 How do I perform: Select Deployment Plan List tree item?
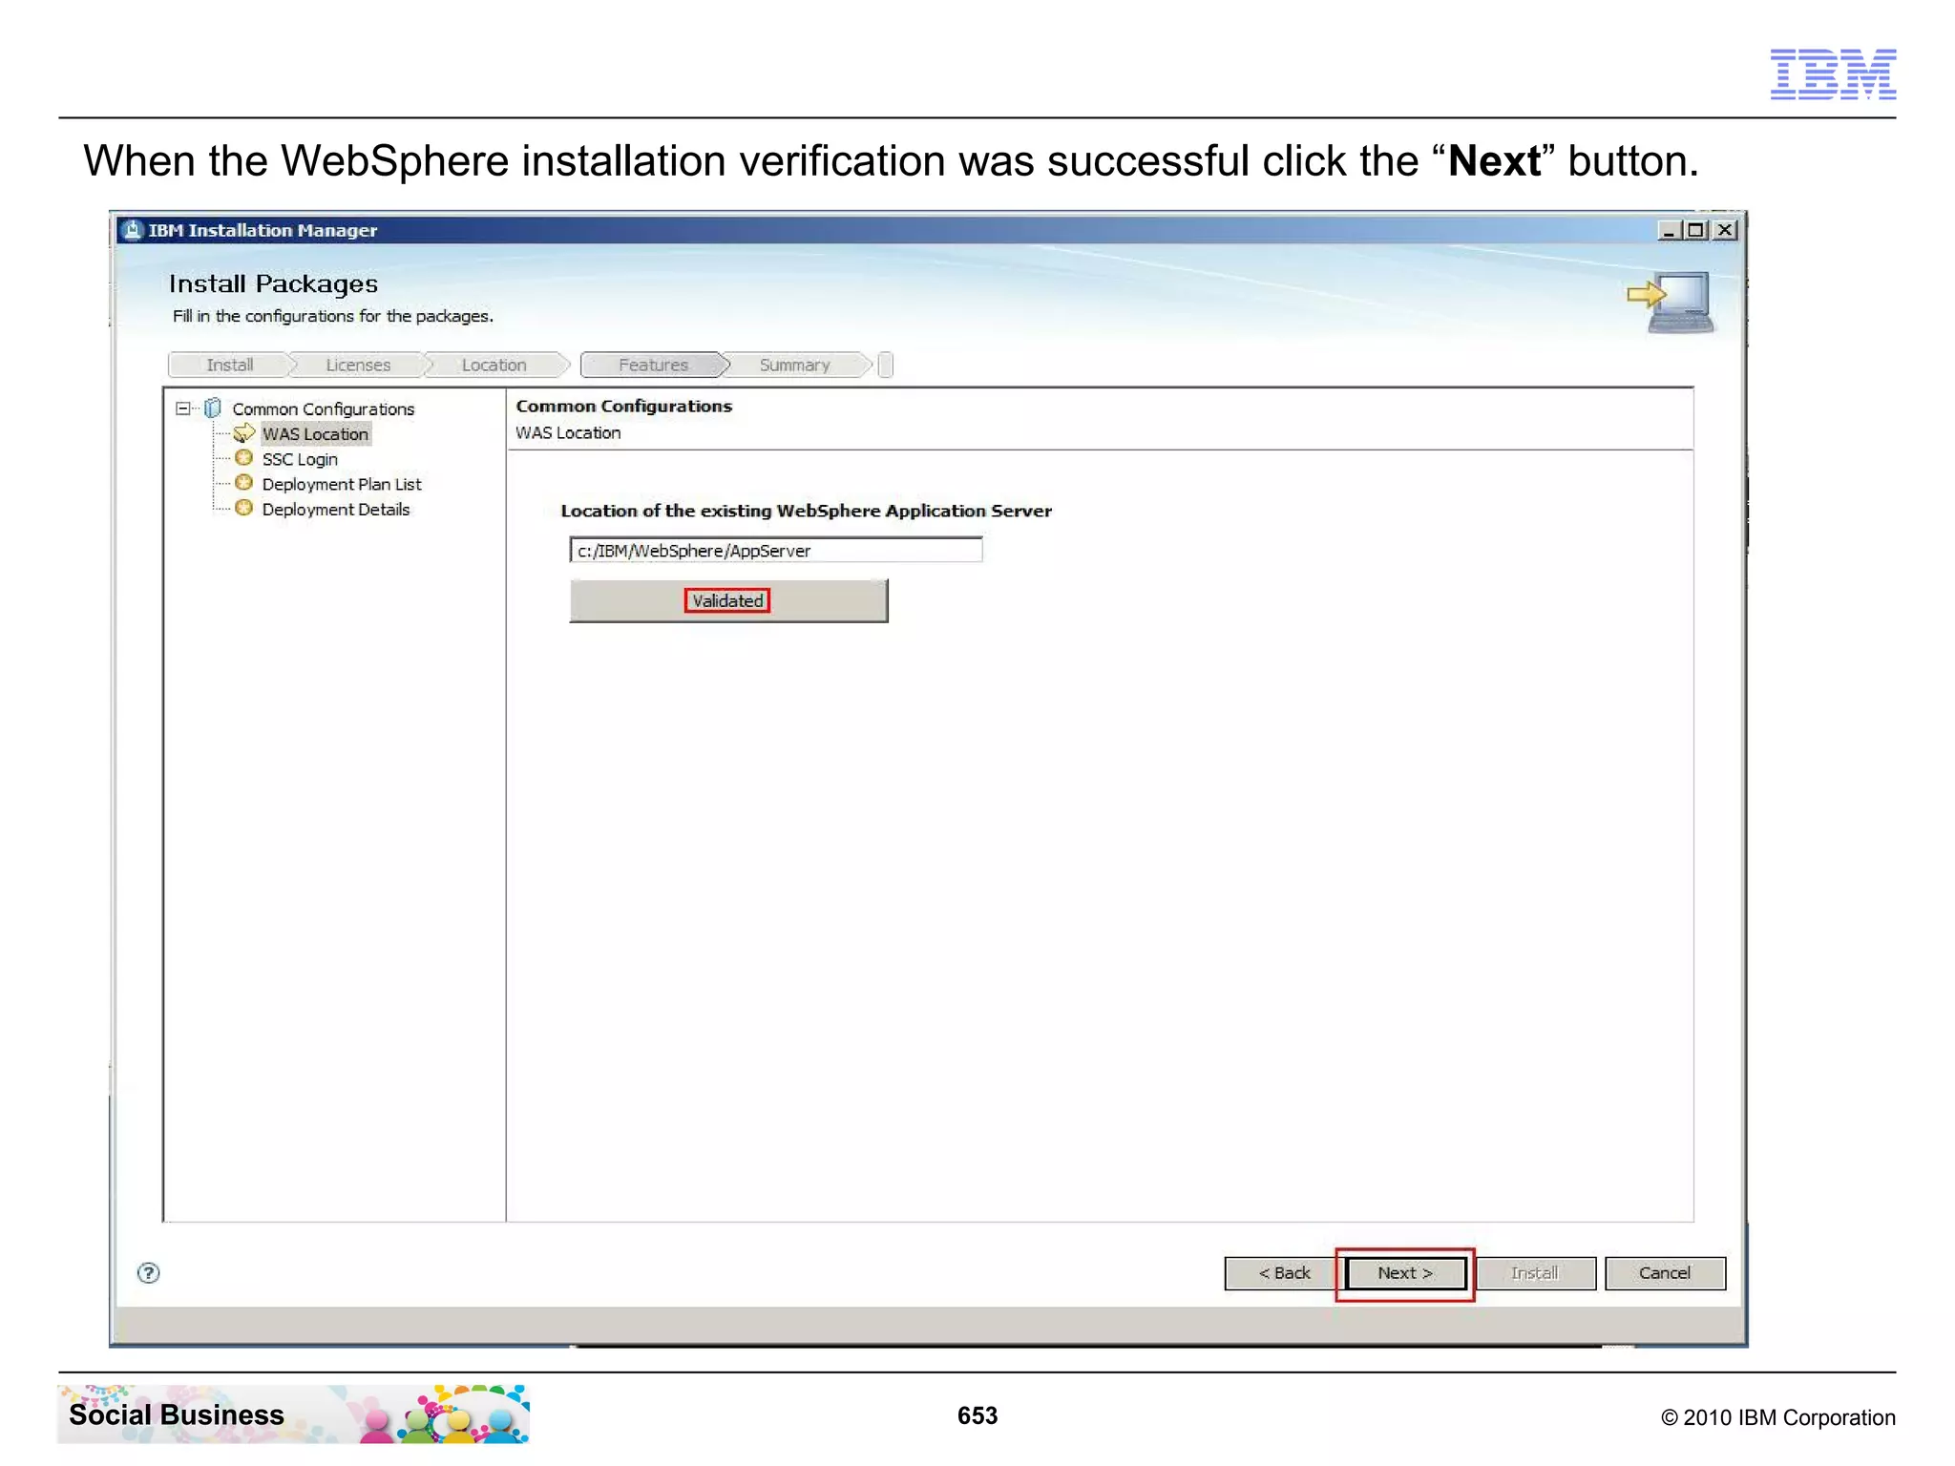pyautogui.click(x=342, y=484)
